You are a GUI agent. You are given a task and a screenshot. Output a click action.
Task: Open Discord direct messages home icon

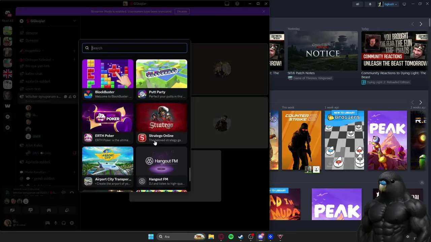point(7,13)
